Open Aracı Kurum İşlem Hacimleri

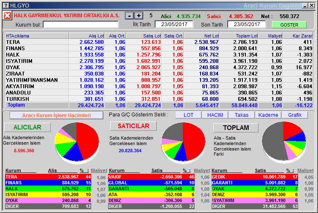tap(57, 116)
